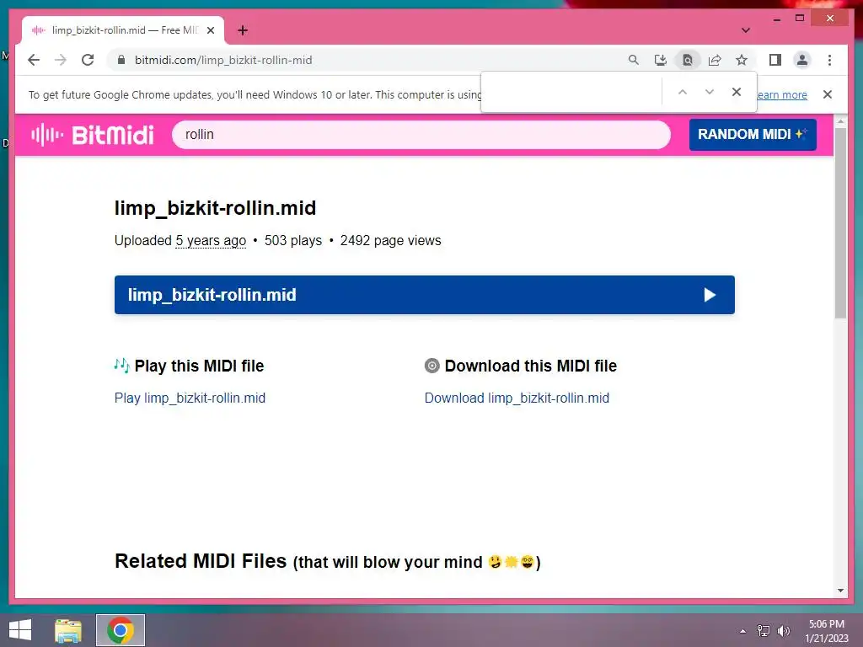Viewport: 863px width, 647px height.
Task: Open the Download limp_bizkit-rollin.mid link
Action: [x=517, y=398]
